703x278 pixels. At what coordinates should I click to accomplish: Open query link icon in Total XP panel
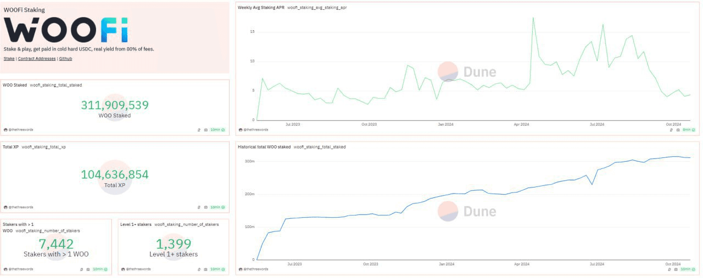[199, 207]
